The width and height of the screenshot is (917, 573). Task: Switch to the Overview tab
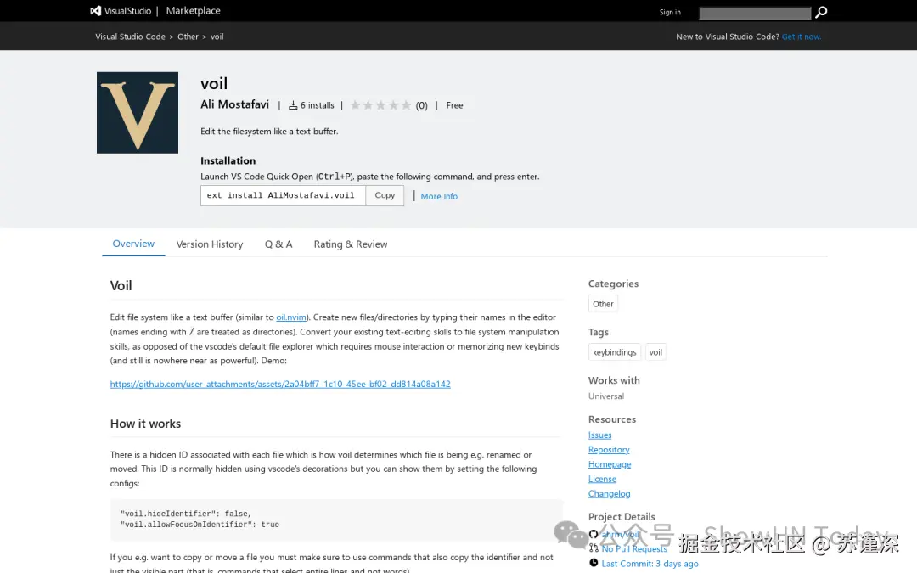tap(133, 244)
